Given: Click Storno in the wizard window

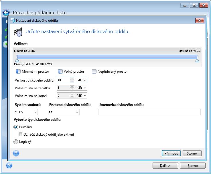Looking at the screenshot, I should (193, 165).
